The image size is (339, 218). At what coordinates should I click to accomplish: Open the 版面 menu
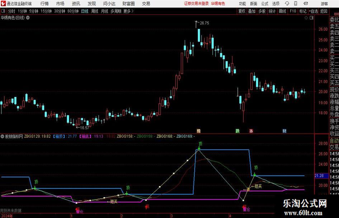(x=254, y=4)
